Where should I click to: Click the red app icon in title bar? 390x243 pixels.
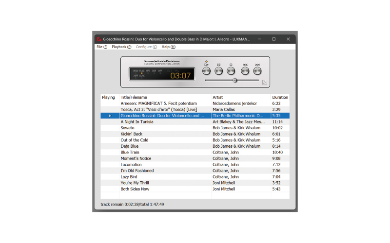[x=98, y=39]
